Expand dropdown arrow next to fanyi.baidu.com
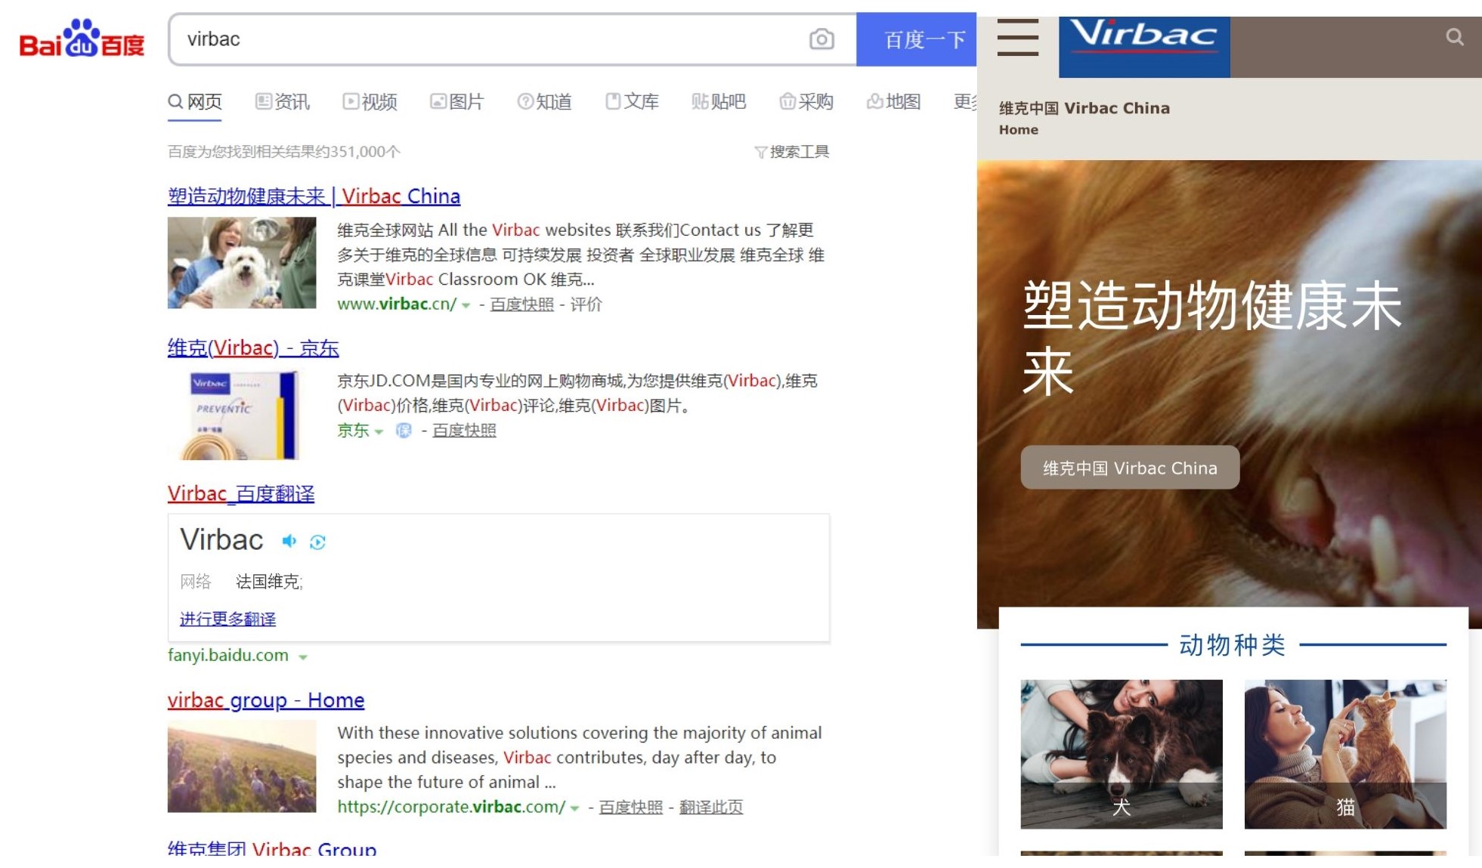 (303, 656)
